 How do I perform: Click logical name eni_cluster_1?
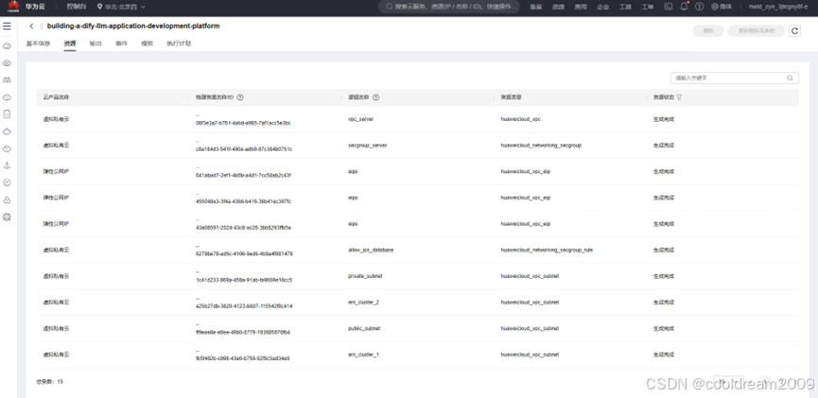363,355
